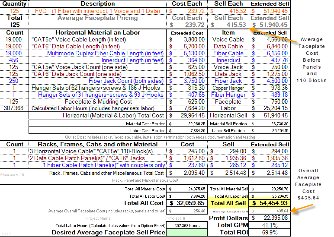Click the Average Faceplate Pricing Cost Each 239.72
The width and height of the screenshot is (334, 237).
pos(186,25)
